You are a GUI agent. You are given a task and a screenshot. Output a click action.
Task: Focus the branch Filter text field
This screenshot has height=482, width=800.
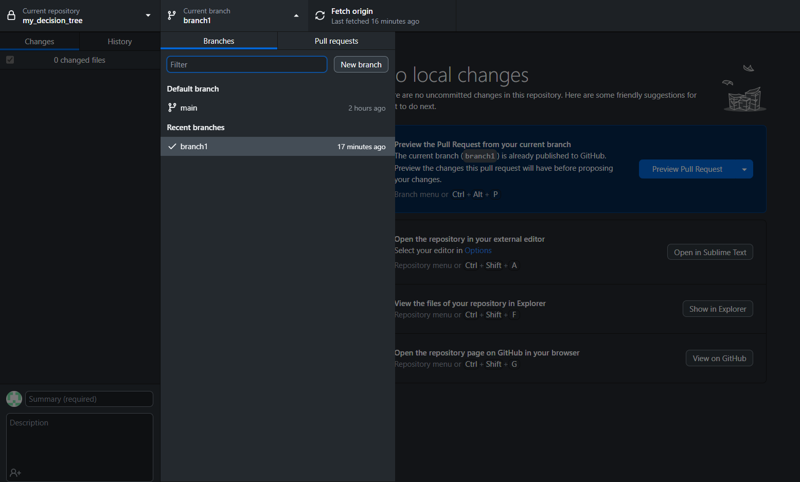[246, 64]
